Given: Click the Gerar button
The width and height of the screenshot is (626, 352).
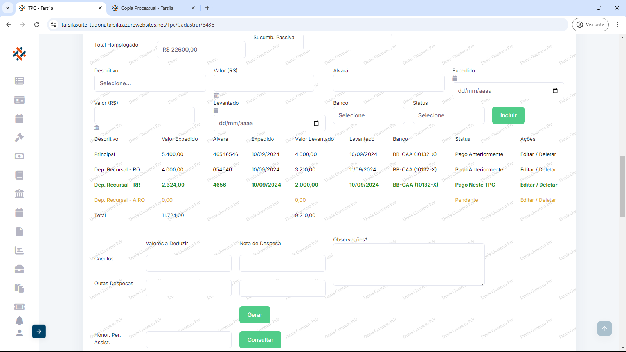Looking at the screenshot, I should tap(255, 315).
